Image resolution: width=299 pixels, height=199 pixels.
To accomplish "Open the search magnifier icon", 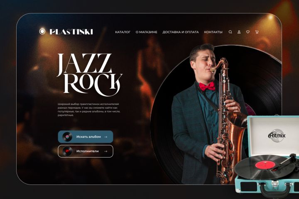I will click(x=230, y=32).
